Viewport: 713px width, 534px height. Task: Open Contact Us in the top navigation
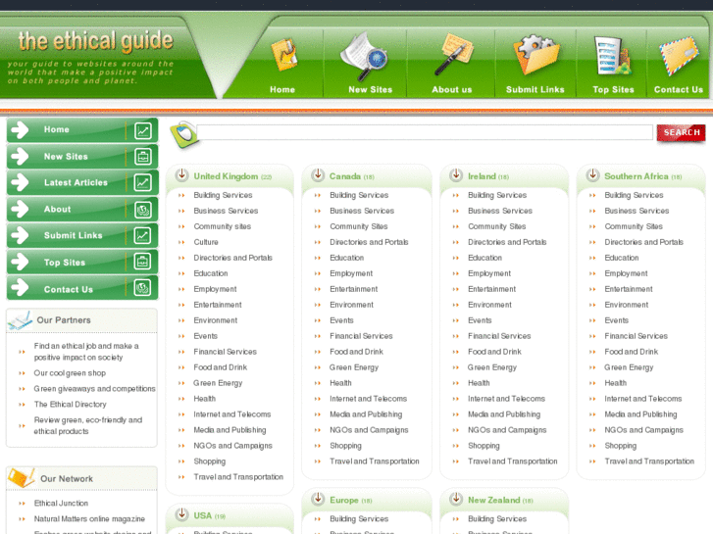pyautogui.click(x=679, y=89)
